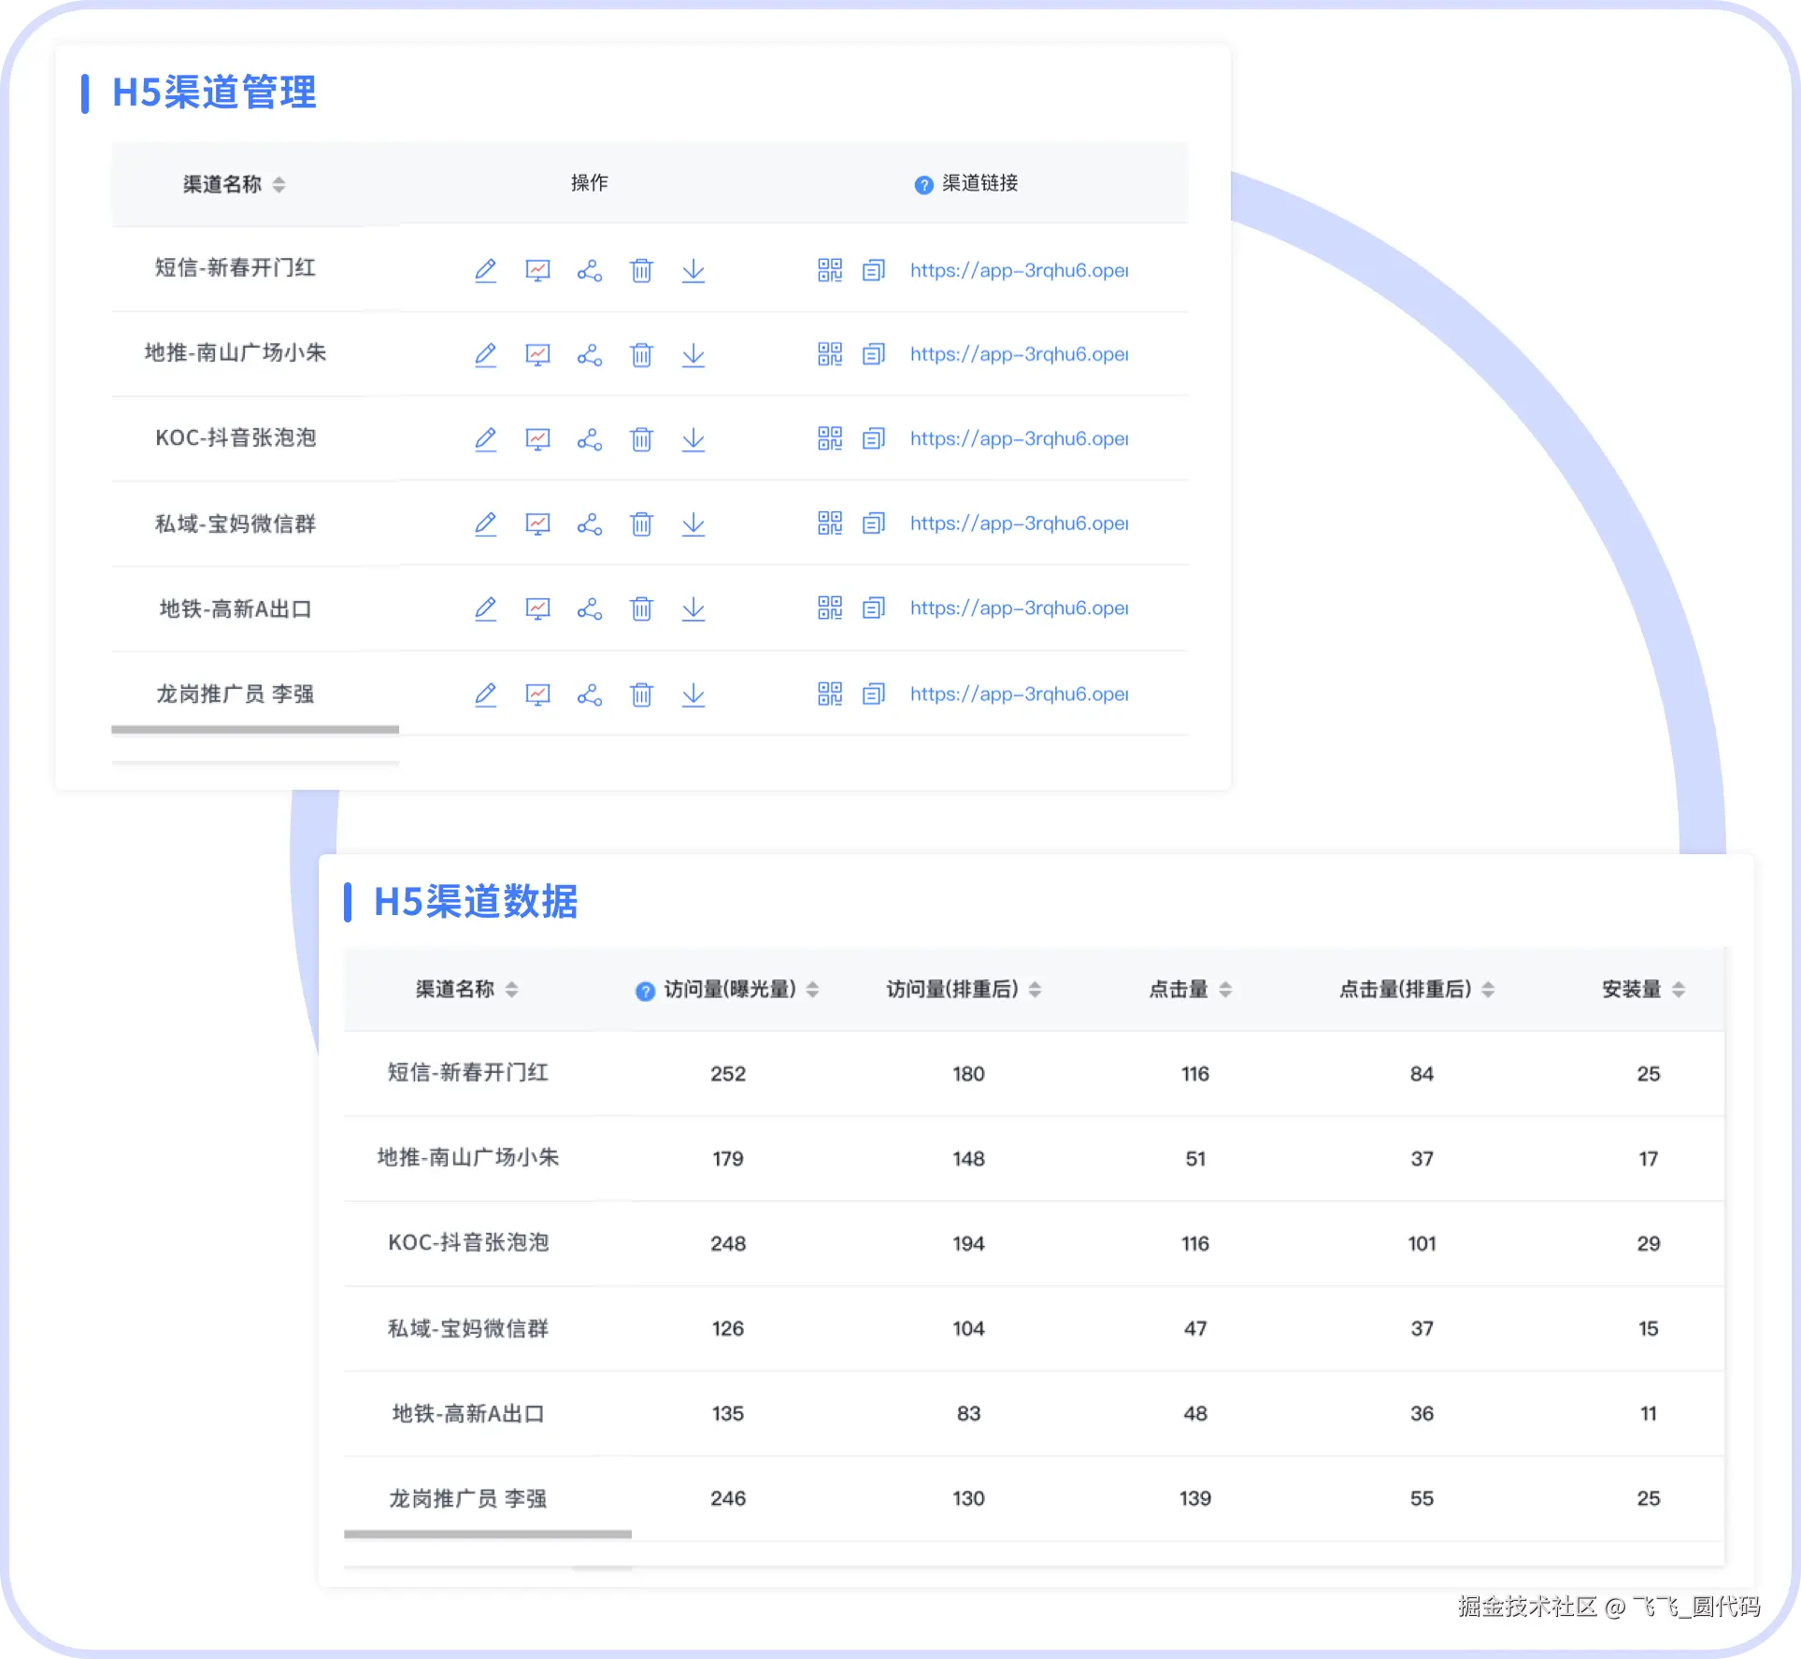Delete 私域-宝妈微信群 channel with trash icon
1801x1659 pixels.
[641, 524]
